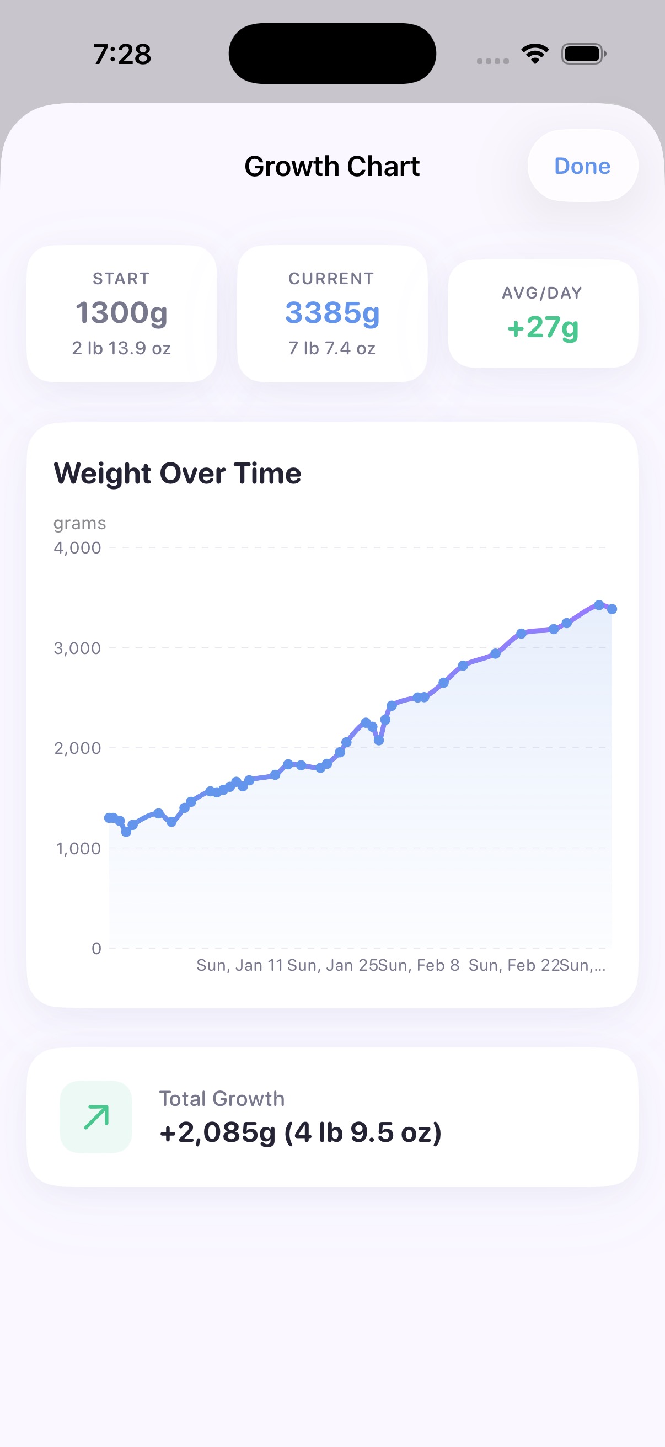Click the Growth Chart title
Screen dimensions: 665x1447
point(332,166)
